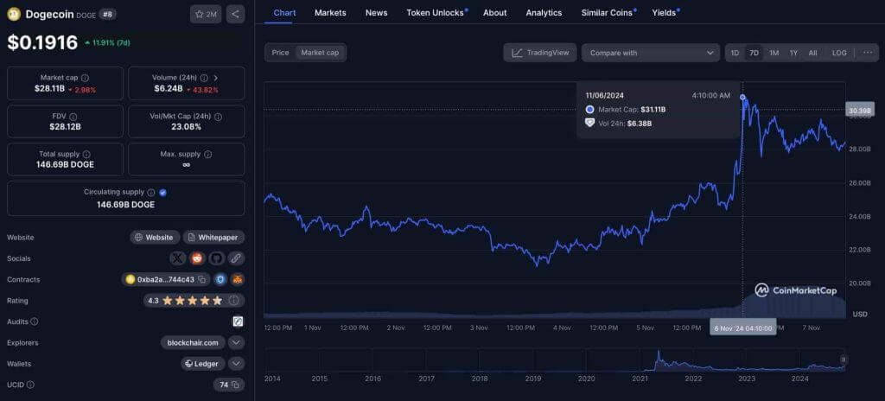Click the MetaMask fox icon in Contracts
The image size is (885, 401).
(239, 279)
